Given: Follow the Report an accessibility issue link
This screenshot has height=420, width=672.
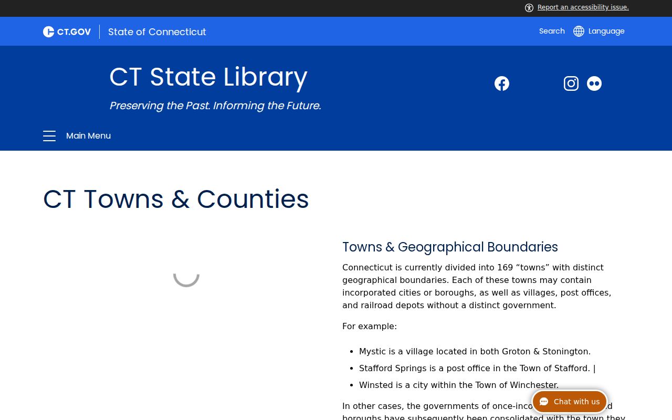Looking at the screenshot, I should pos(583,7).
